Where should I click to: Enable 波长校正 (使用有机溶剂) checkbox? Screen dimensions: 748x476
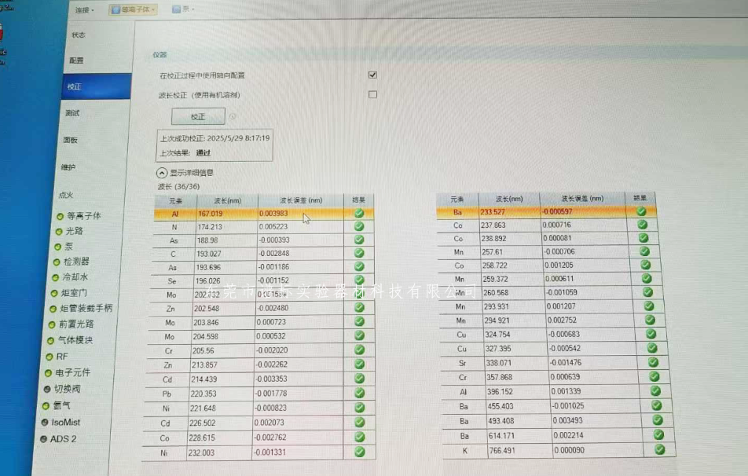pyautogui.click(x=372, y=94)
